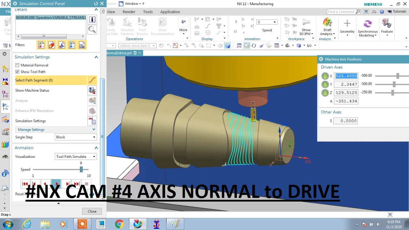Image resolution: width=409 pixels, height=230 pixels.
Task: Click the animation Speed slider handle
Action: [81, 169]
